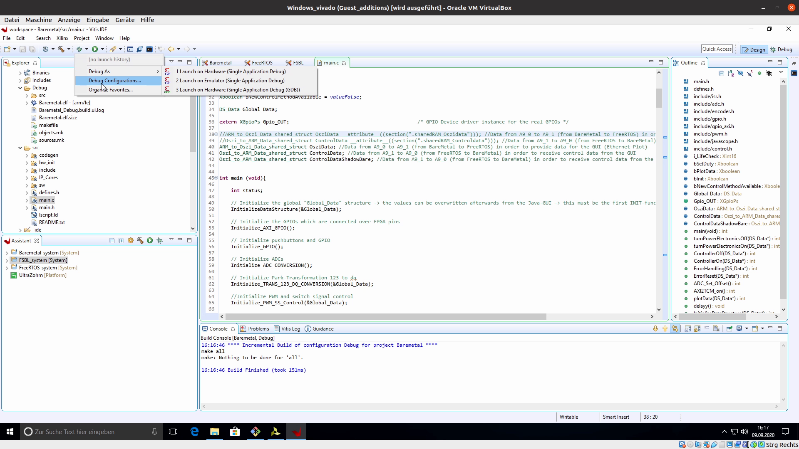Start a Debug session via the bug icon
The width and height of the screenshot is (799, 449).
tap(79, 49)
